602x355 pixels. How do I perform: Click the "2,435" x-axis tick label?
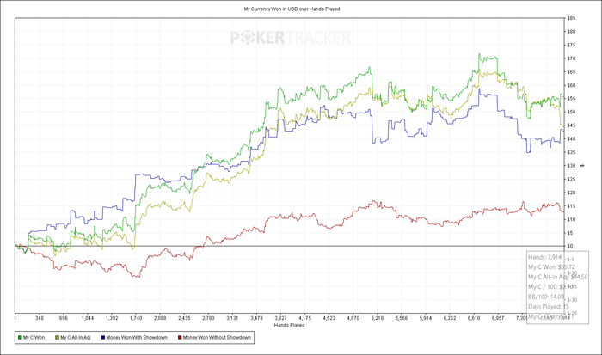pos(184,318)
